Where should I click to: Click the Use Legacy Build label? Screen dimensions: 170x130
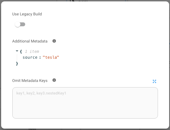coord(27,14)
